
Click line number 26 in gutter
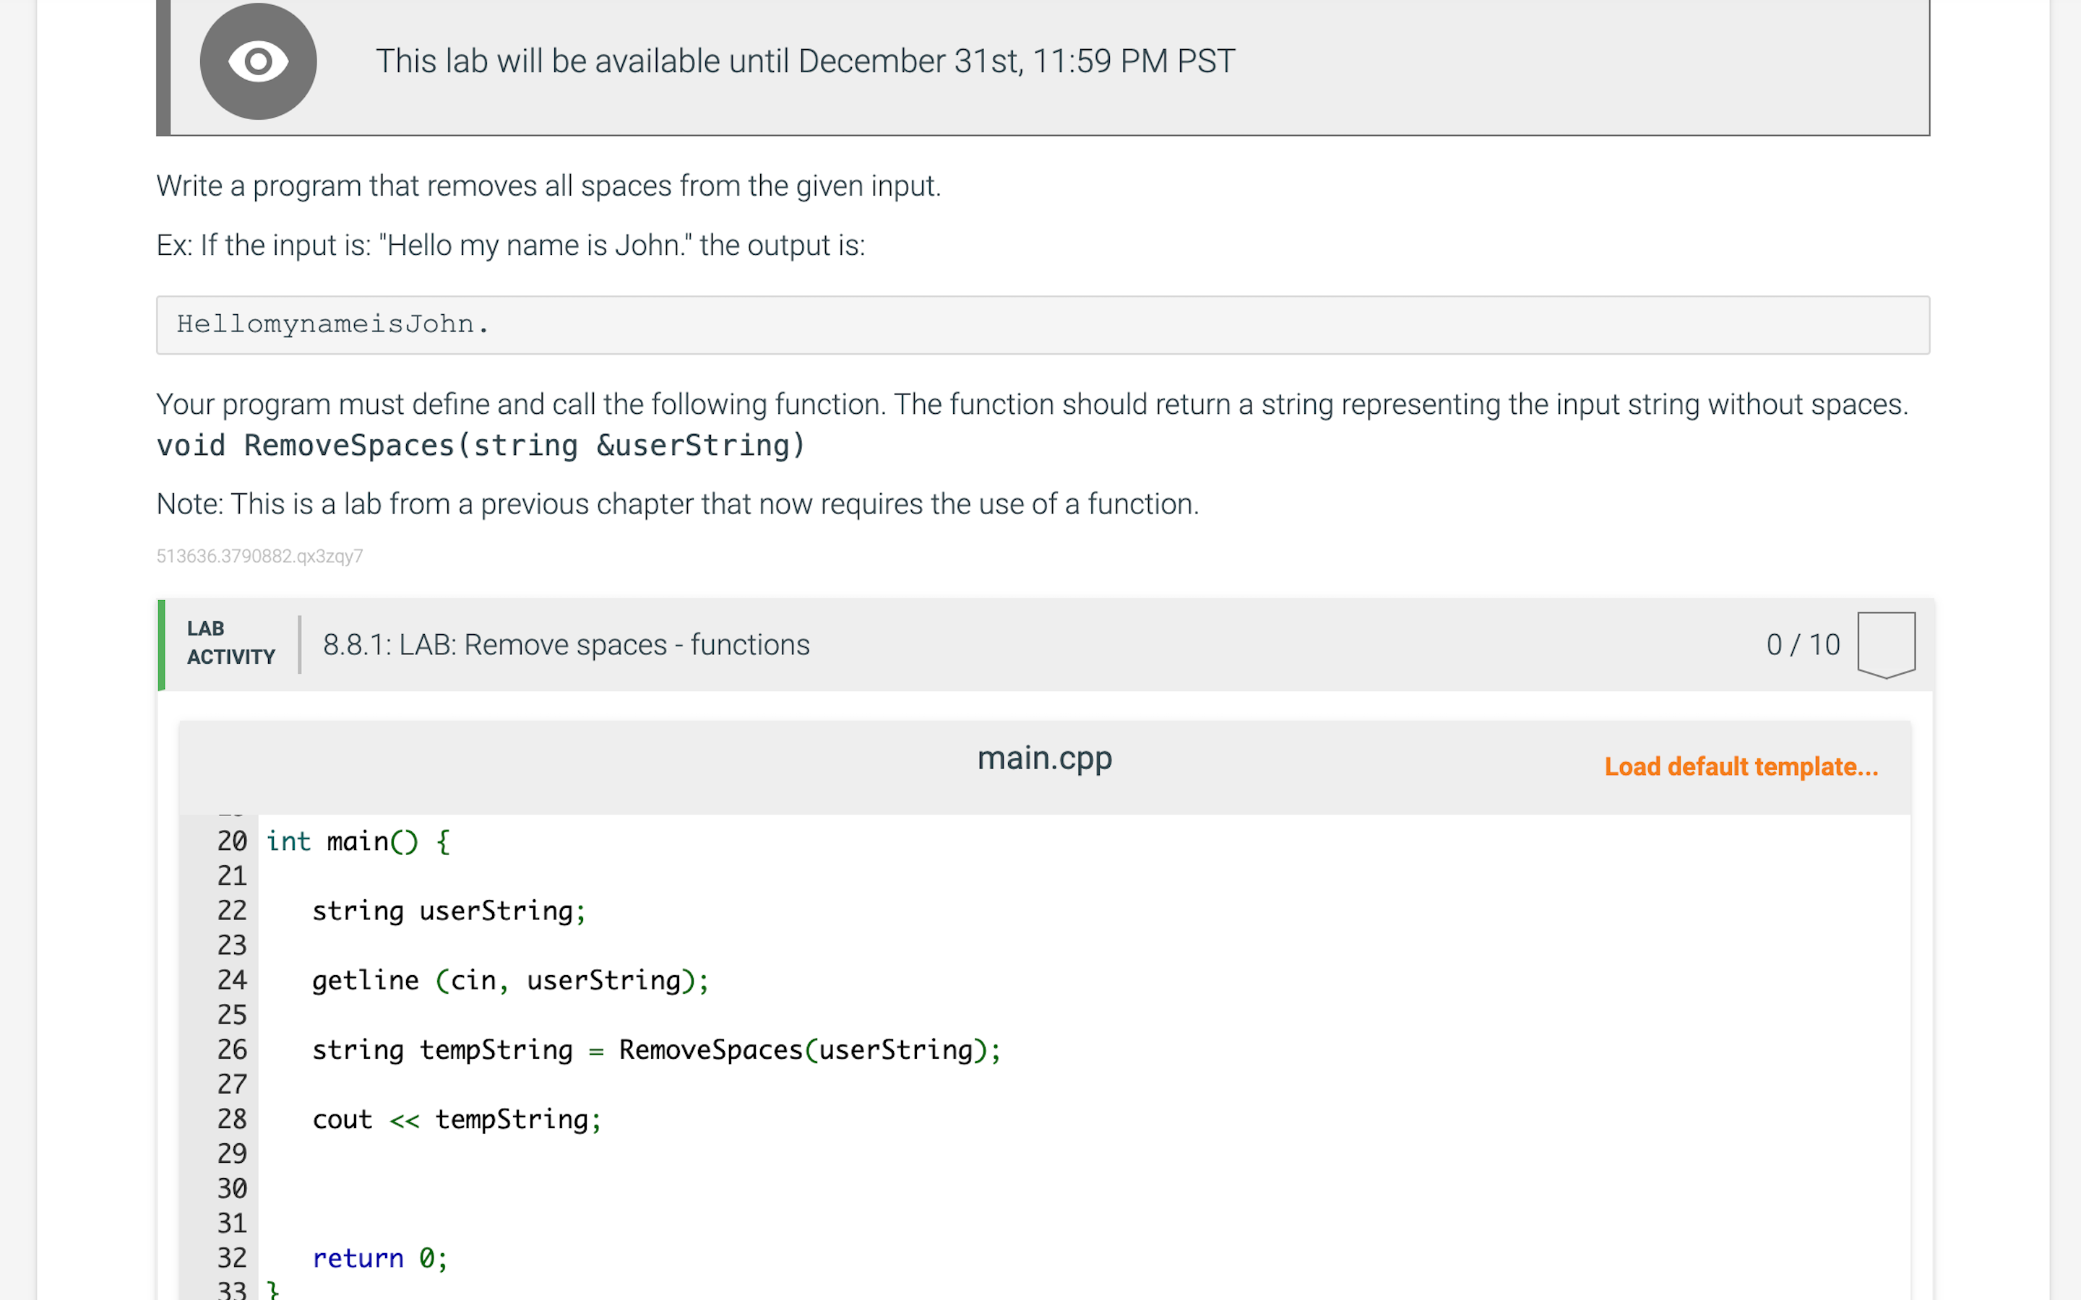(x=231, y=1050)
